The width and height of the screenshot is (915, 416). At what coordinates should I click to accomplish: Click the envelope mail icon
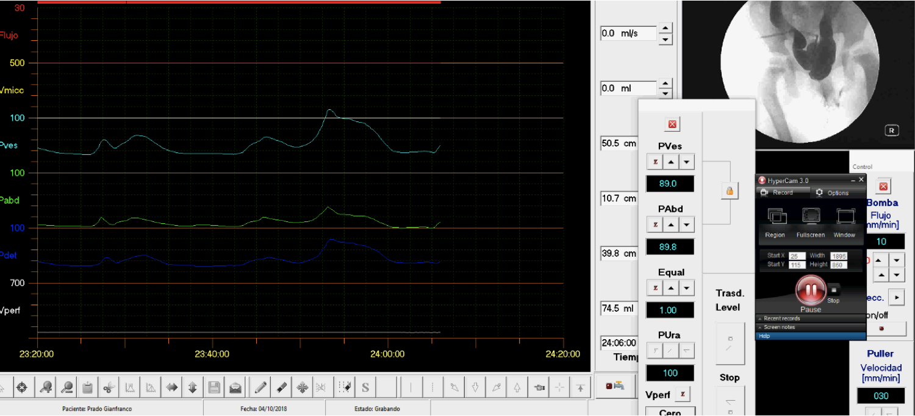[x=235, y=387]
